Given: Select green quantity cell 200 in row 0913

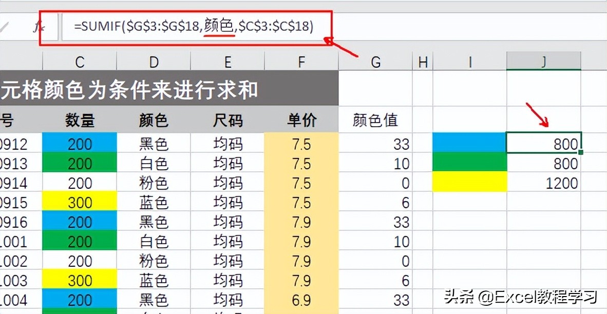Looking at the screenshot, I should point(80,163).
